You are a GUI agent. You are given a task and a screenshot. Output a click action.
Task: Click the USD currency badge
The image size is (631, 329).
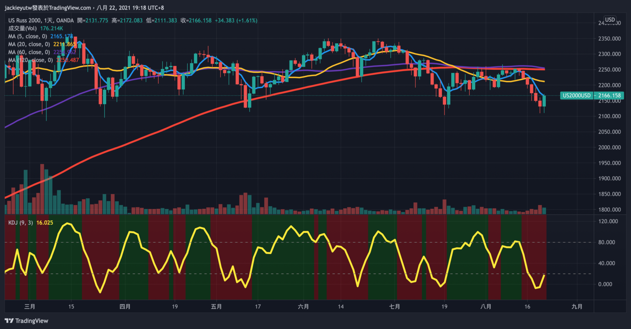click(x=610, y=20)
